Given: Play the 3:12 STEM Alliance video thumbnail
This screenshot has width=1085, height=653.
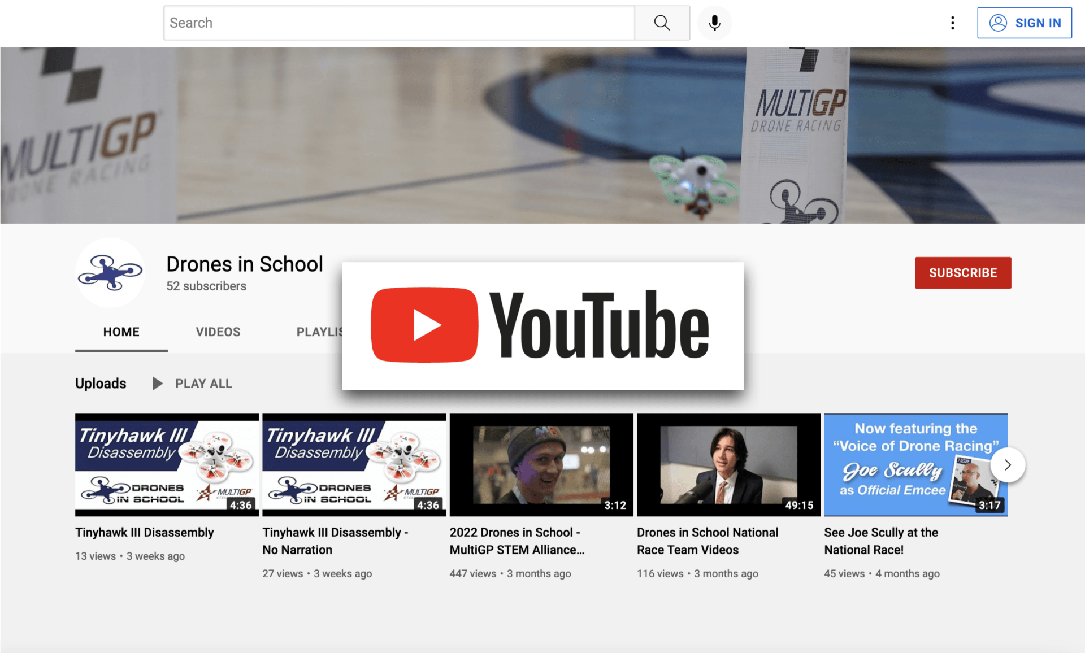Looking at the screenshot, I should (x=541, y=465).
